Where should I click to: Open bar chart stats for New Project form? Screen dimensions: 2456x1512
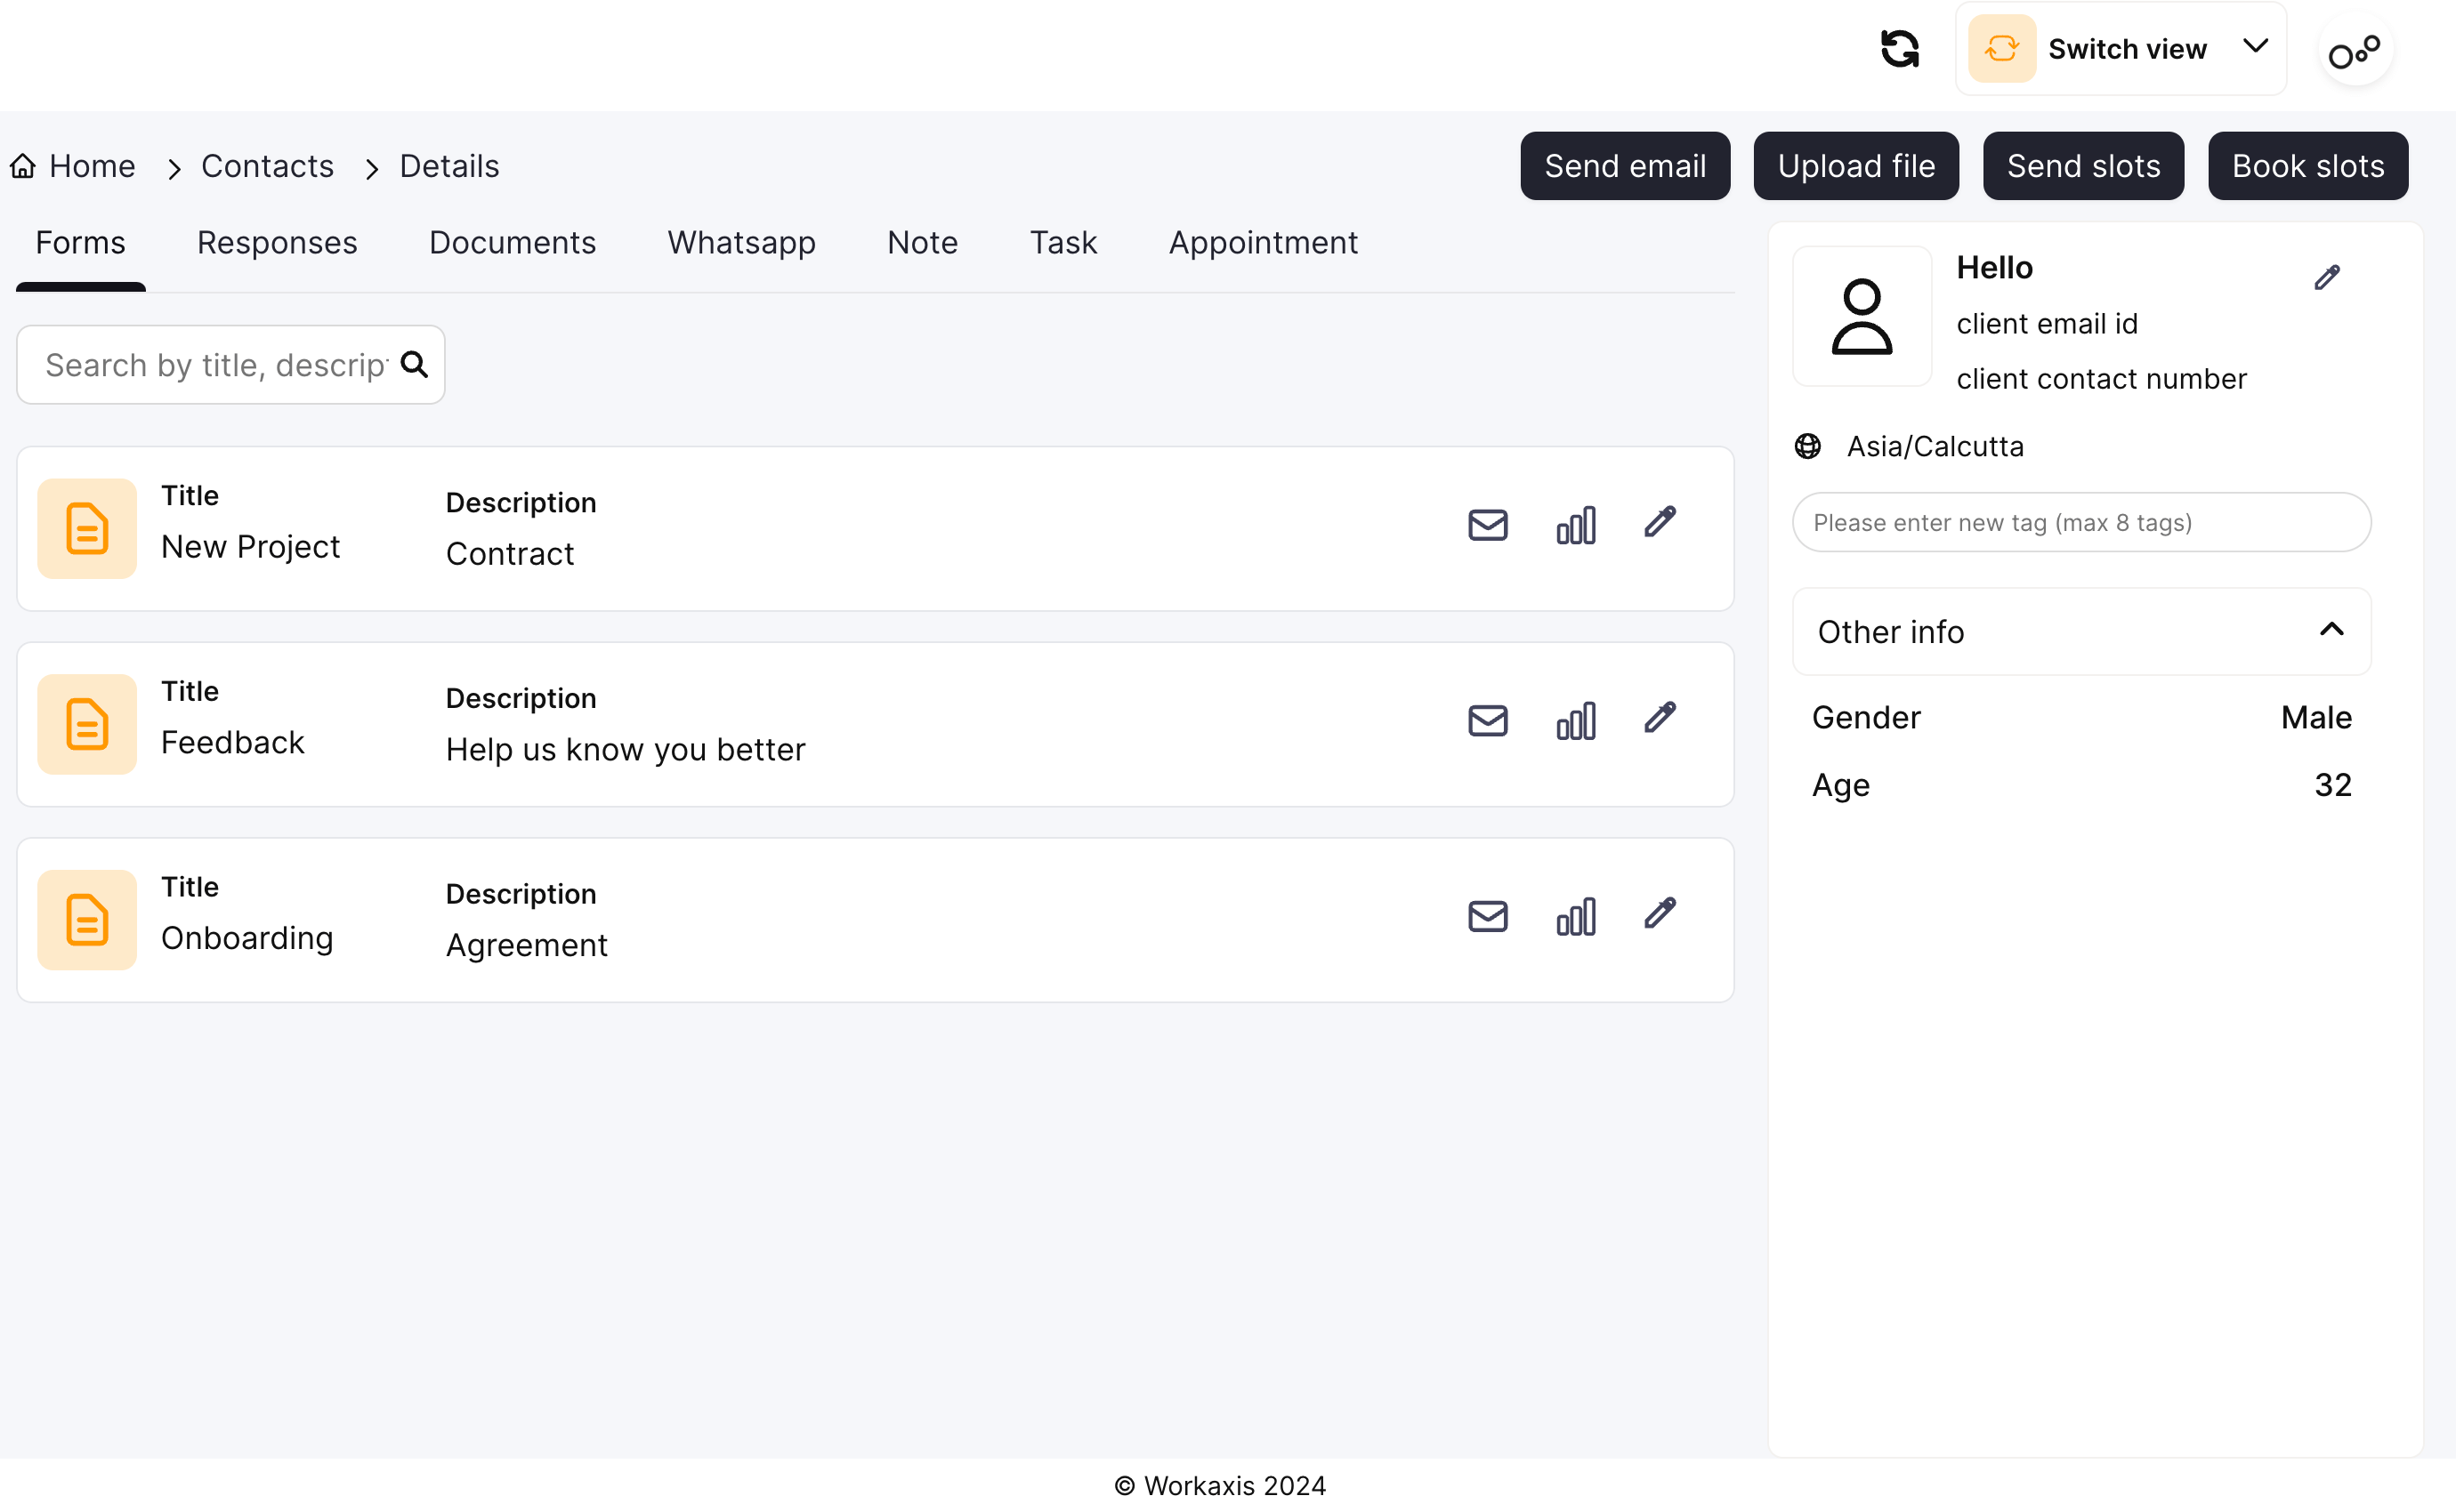[x=1576, y=525]
